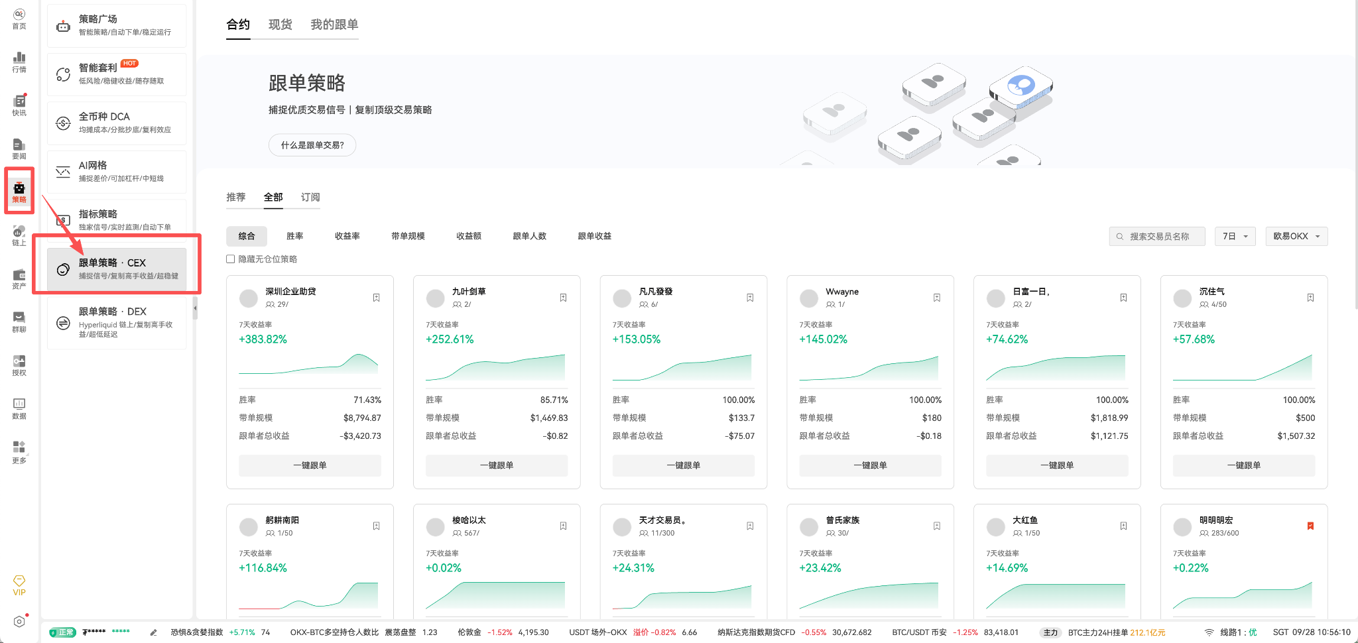
Task: Open the 7日 period dropdown
Action: coord(1235,236)
